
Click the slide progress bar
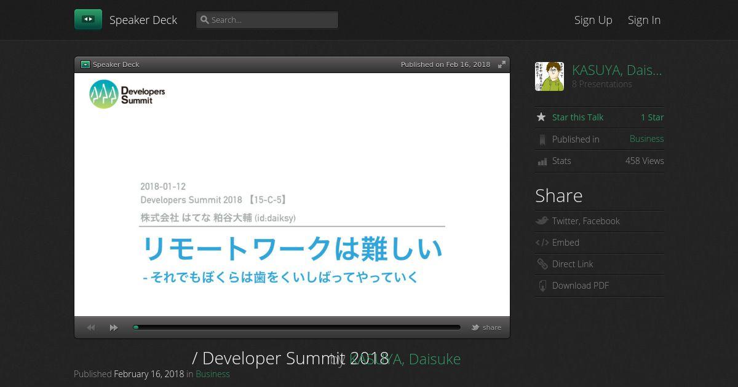(296, 327)
